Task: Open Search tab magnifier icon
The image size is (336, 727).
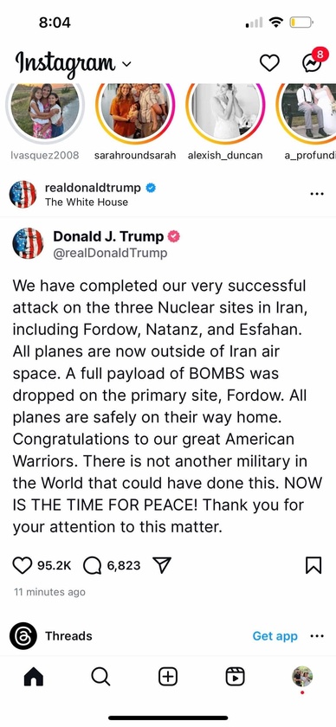Action: [x=100, y=677]
